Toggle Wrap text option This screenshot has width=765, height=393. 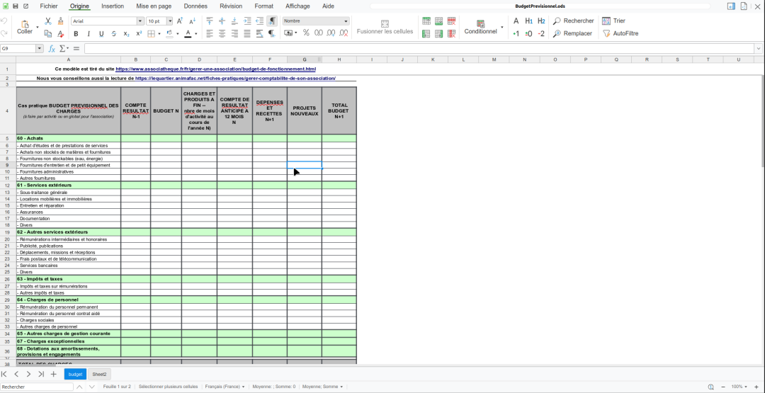[x=259, y=34]
